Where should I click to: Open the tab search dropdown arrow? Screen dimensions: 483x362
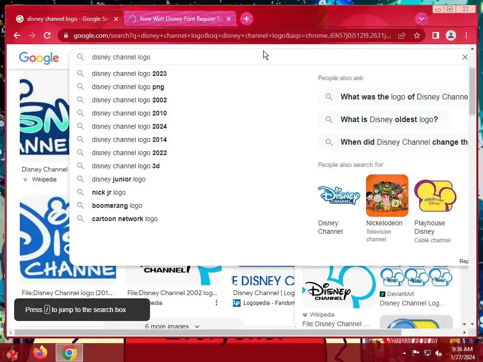[x=421, y=19]
